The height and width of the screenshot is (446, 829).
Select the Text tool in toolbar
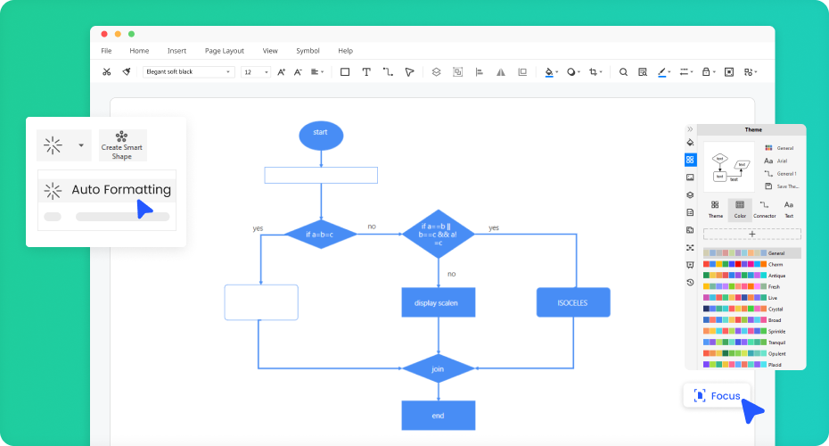pyautogui.click(x=366, y=72)
